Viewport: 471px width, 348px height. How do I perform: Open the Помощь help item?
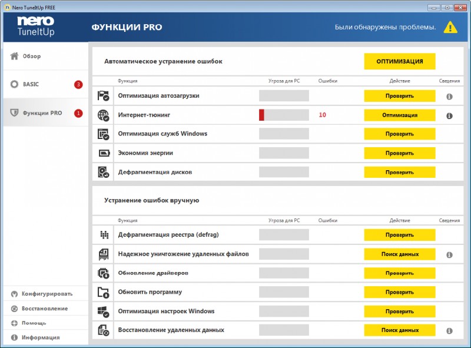[34, 323]
